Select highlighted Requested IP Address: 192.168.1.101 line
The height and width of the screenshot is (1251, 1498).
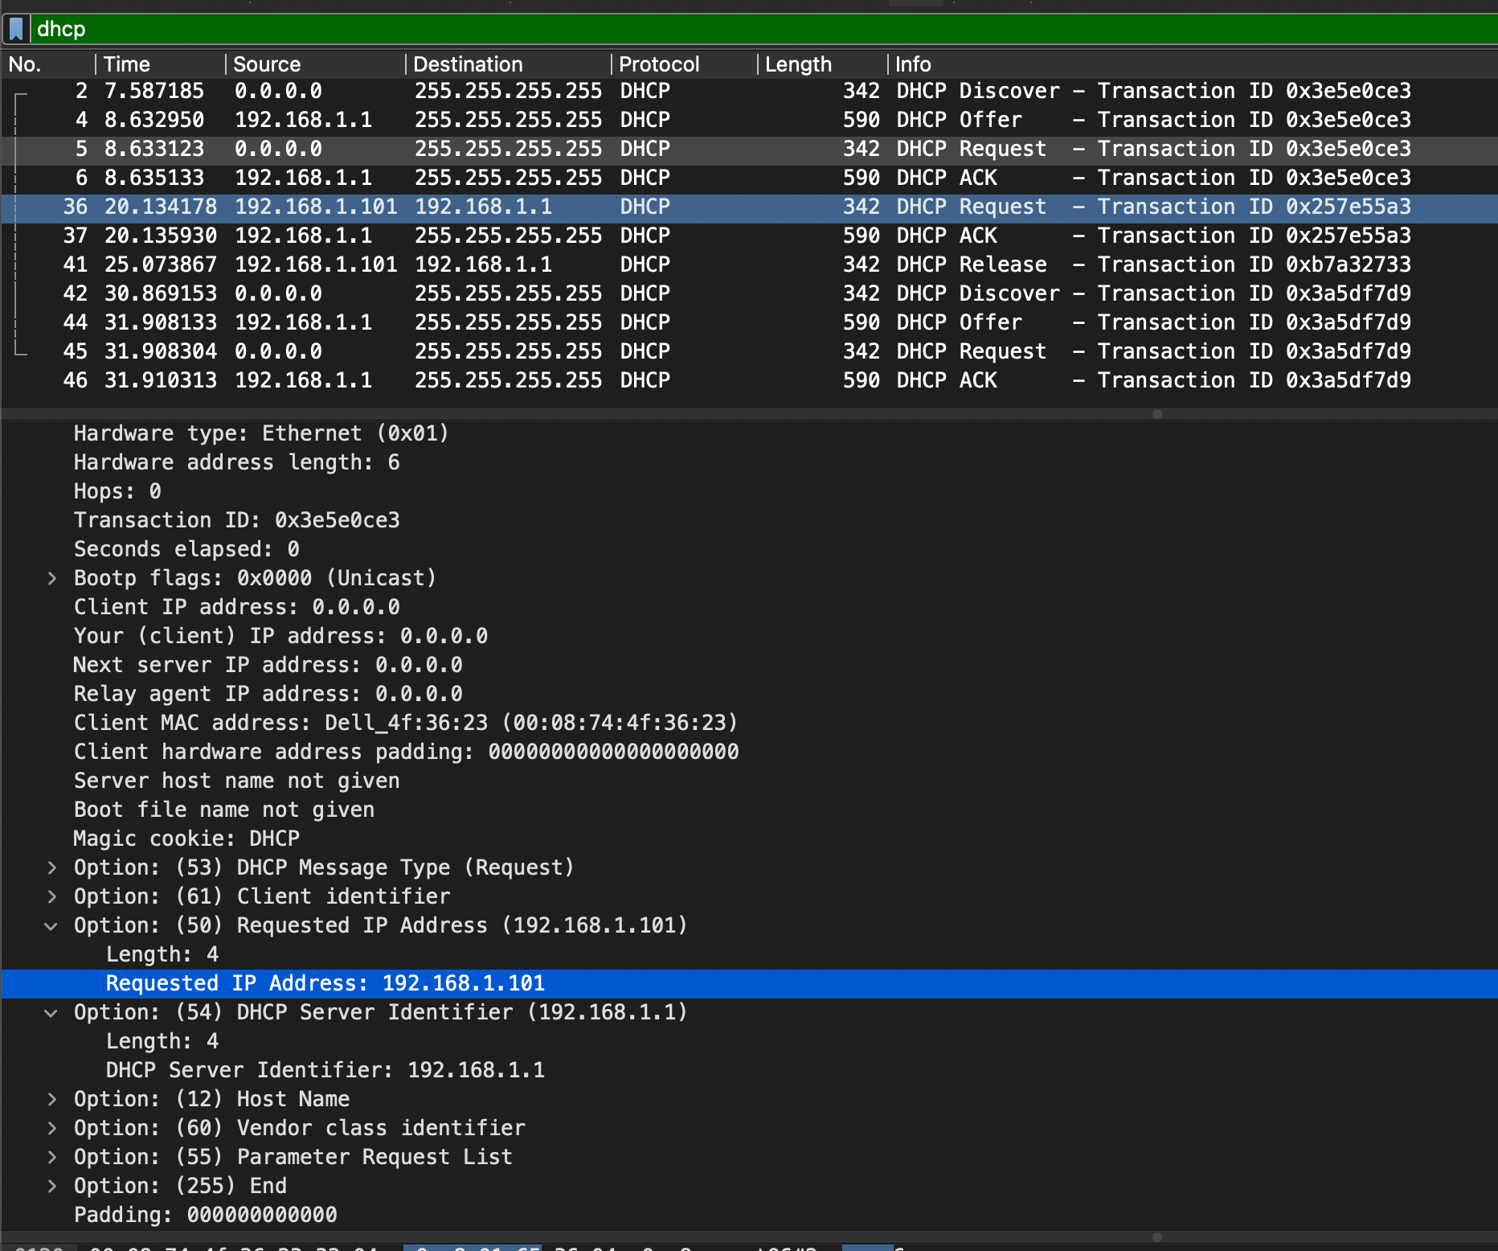click(x=749, y=983)
